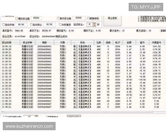Sort by the 倍数 column header

(x=108, y=43)
